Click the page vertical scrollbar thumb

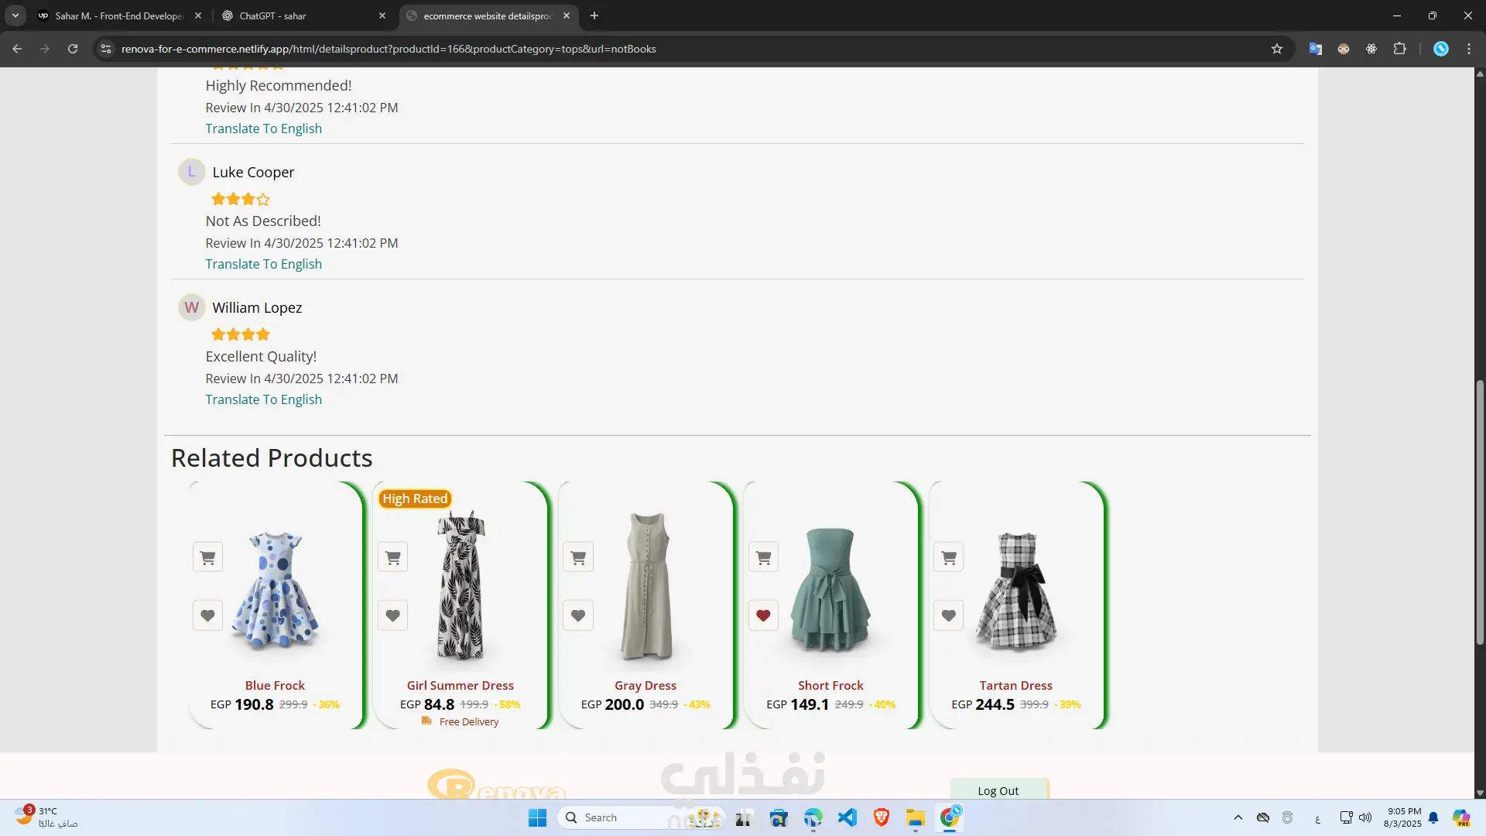pos(1480,511)
